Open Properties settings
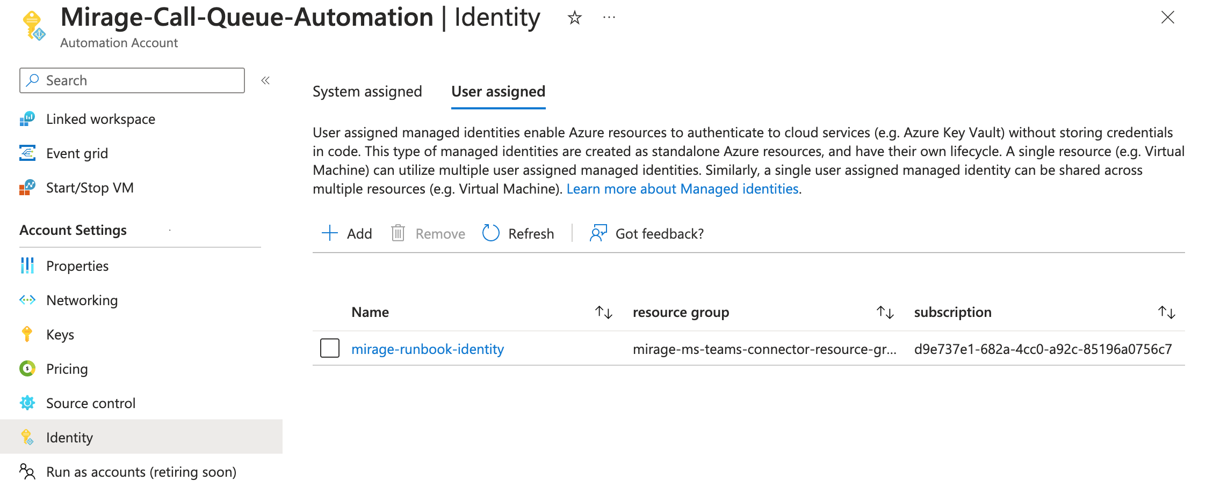This screenshot has width=1206, height=488. click(77, 266)
